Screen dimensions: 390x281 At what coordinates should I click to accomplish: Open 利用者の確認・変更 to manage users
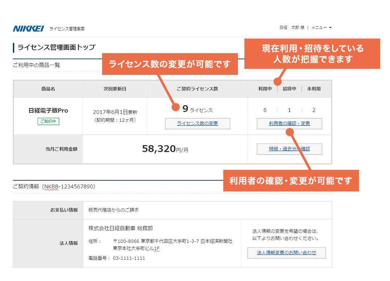click(x=289, y=123)
